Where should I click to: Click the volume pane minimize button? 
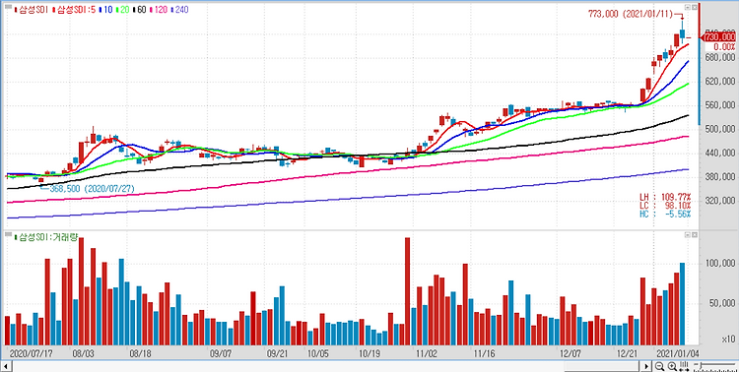click(687, 234)
